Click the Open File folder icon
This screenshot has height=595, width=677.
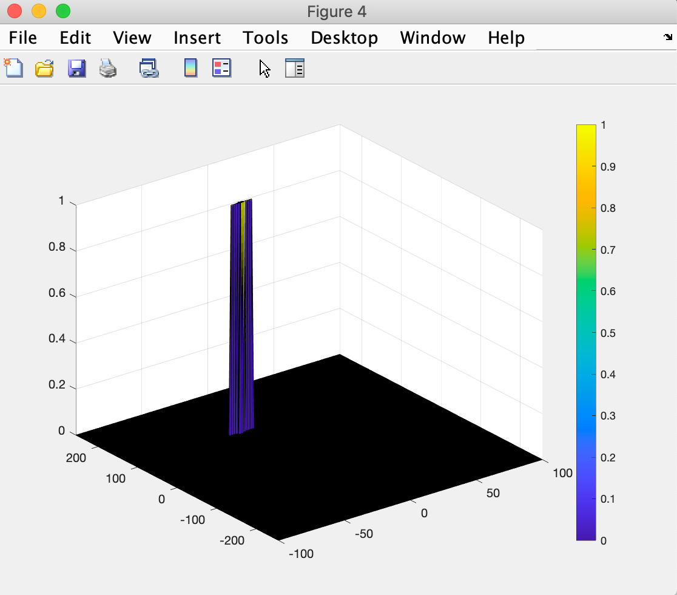pos(44,68)
